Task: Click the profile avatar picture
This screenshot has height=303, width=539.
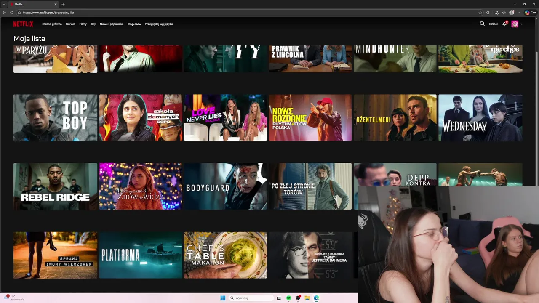Action: click(515, 24)
